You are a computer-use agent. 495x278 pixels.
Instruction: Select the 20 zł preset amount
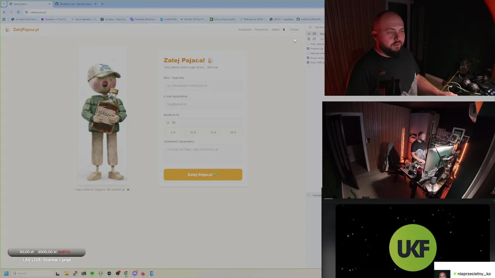(213, 132)
